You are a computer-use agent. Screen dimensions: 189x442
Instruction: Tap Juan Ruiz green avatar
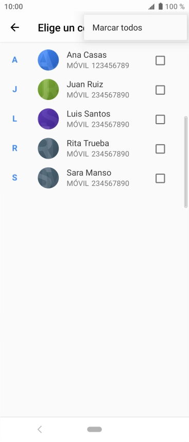click(48, 89)
